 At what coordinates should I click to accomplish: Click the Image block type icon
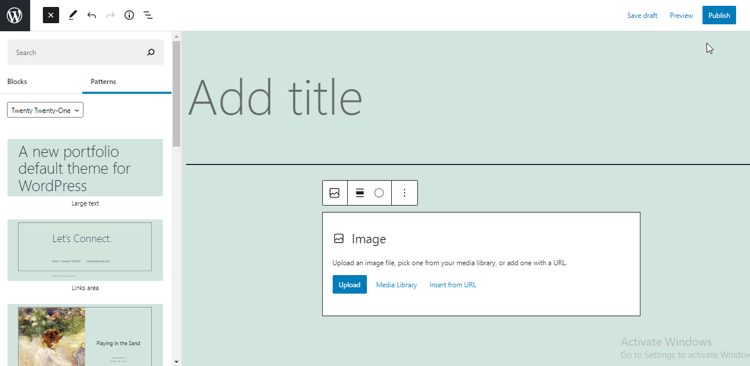pyautogui.click(x=334, y=193)
